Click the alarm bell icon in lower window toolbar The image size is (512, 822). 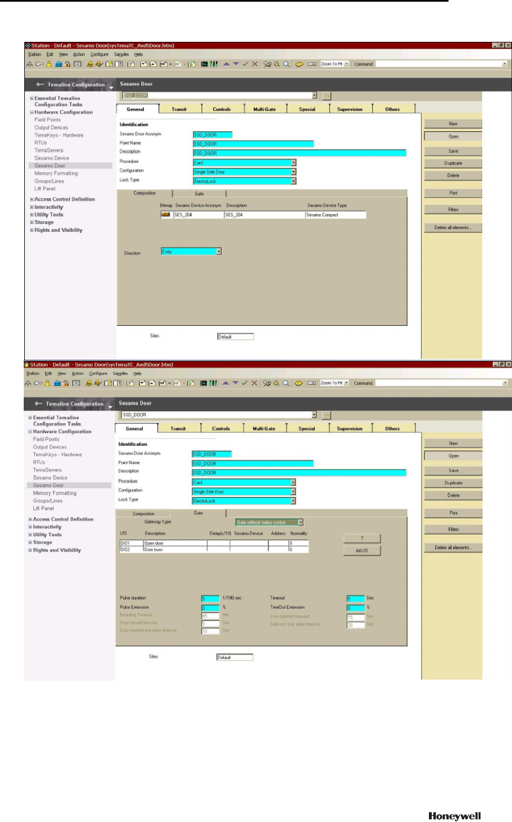tap(89, 383)
